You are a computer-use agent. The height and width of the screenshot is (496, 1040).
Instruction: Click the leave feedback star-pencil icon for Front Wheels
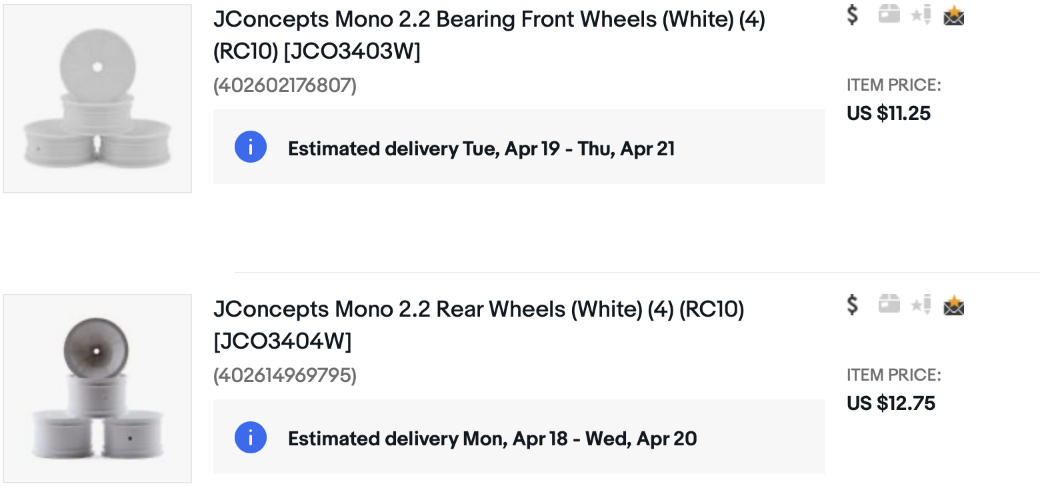click(921, 14)
